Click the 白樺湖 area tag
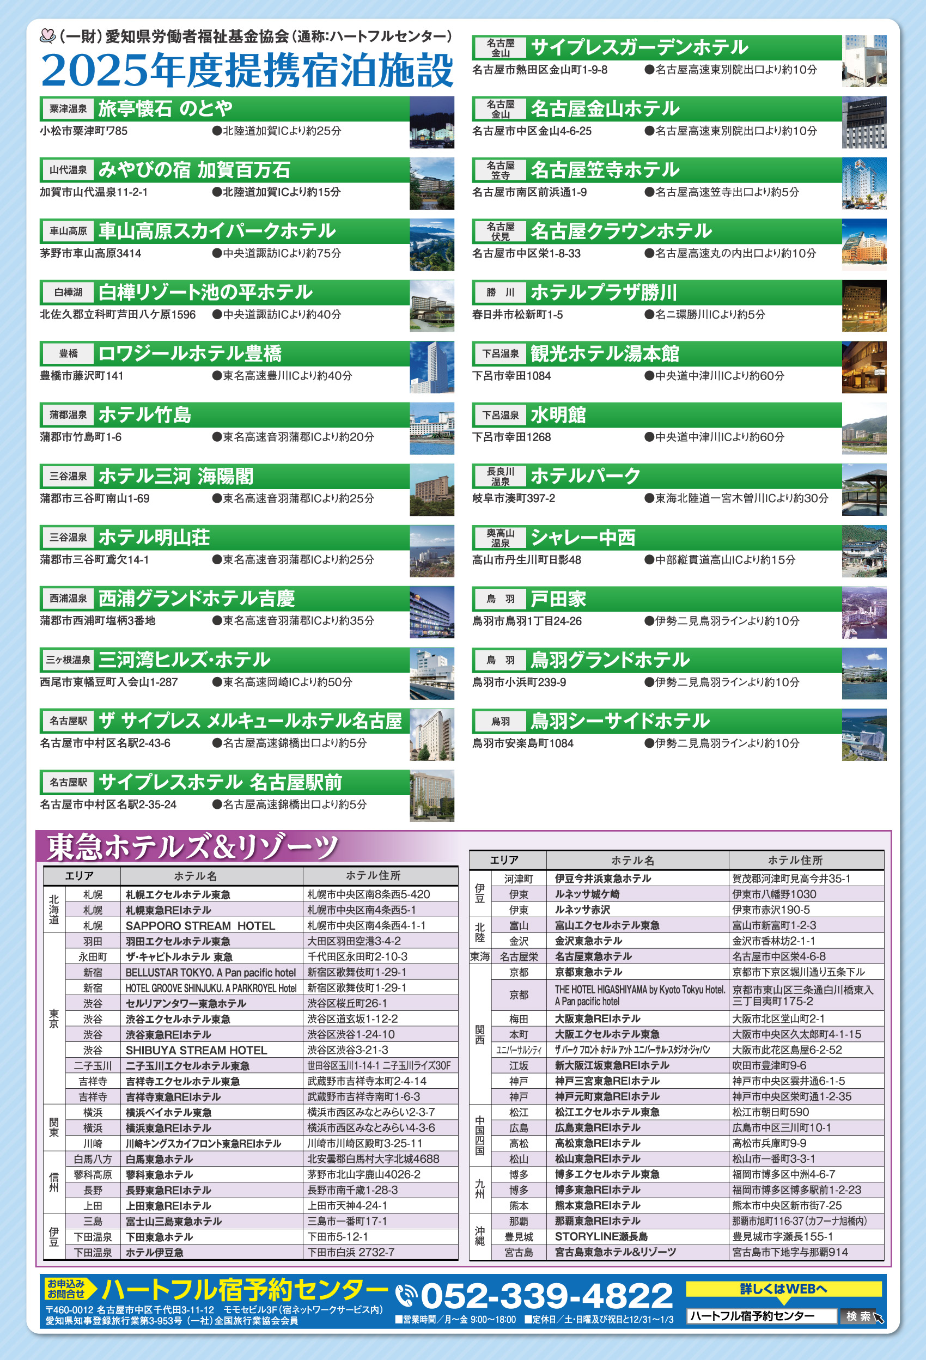Screen dimensions: 926x1360 pos(68,292)
